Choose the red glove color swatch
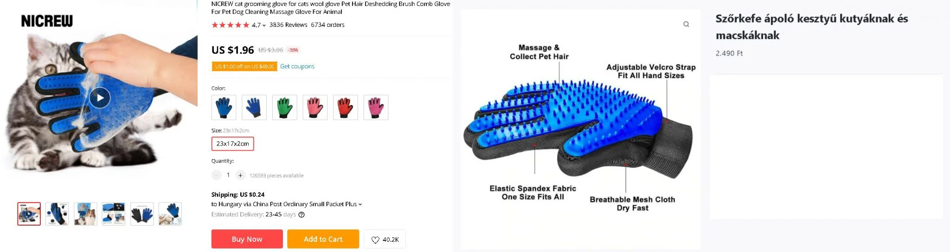The image size is (950, 252). pyautogui.click(x=345, y=107)
